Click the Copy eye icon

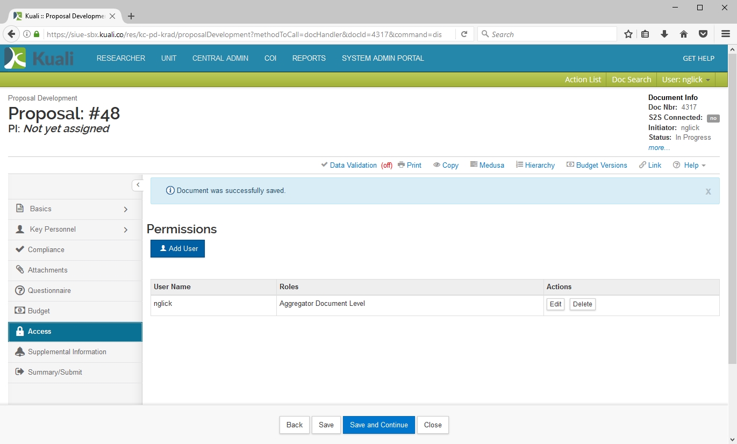437,165
